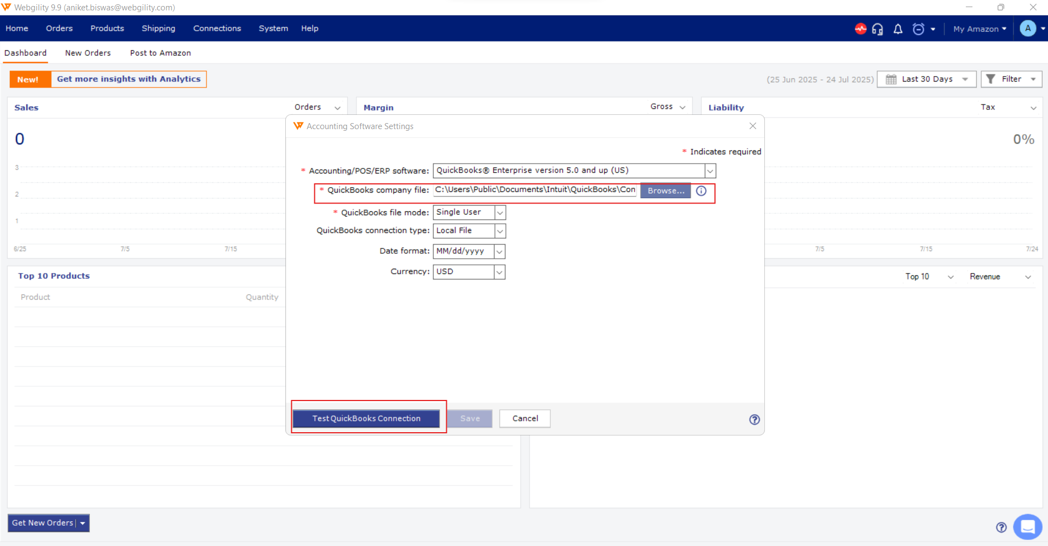Switch to the New Orders tab
The width and height of the screenshot is (1048, 546).
pos(88,53)
